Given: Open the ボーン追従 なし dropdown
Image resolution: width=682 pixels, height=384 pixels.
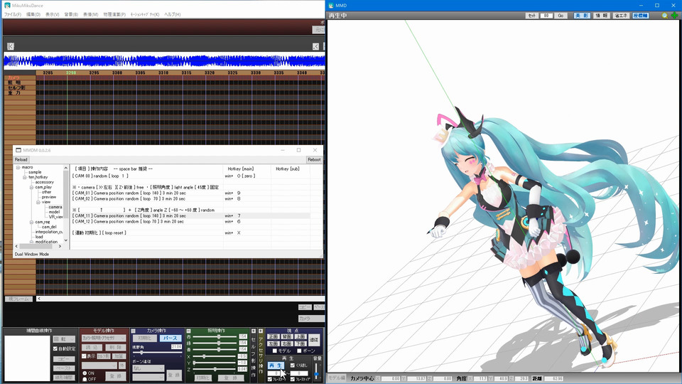Looking at the screenshot, I should (148, 368).
